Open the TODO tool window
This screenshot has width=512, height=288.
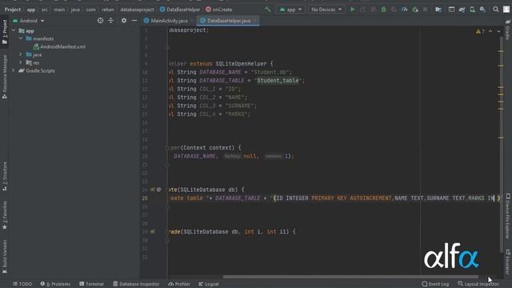point(22,284)
